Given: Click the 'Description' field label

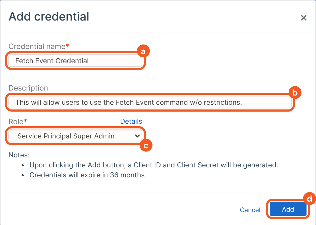Looking at the screenshot, I should [28, 88].
